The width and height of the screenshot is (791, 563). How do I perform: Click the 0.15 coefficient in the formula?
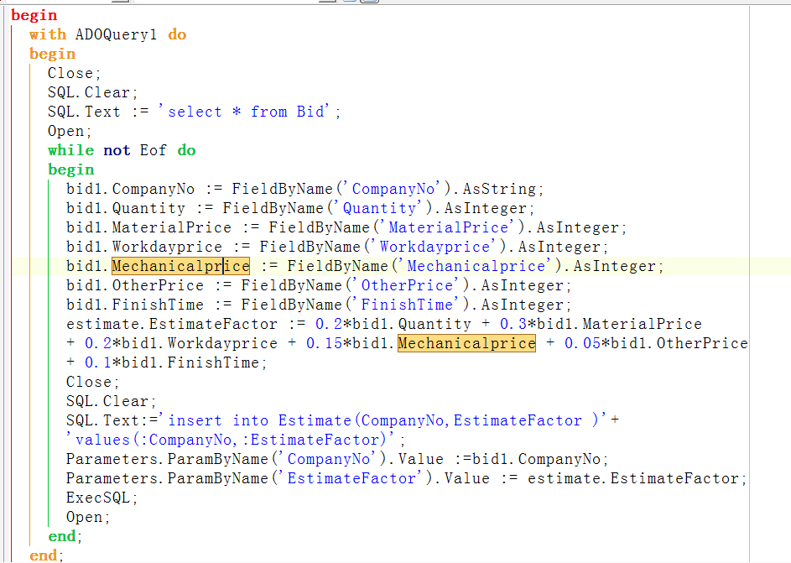point(325,343)
